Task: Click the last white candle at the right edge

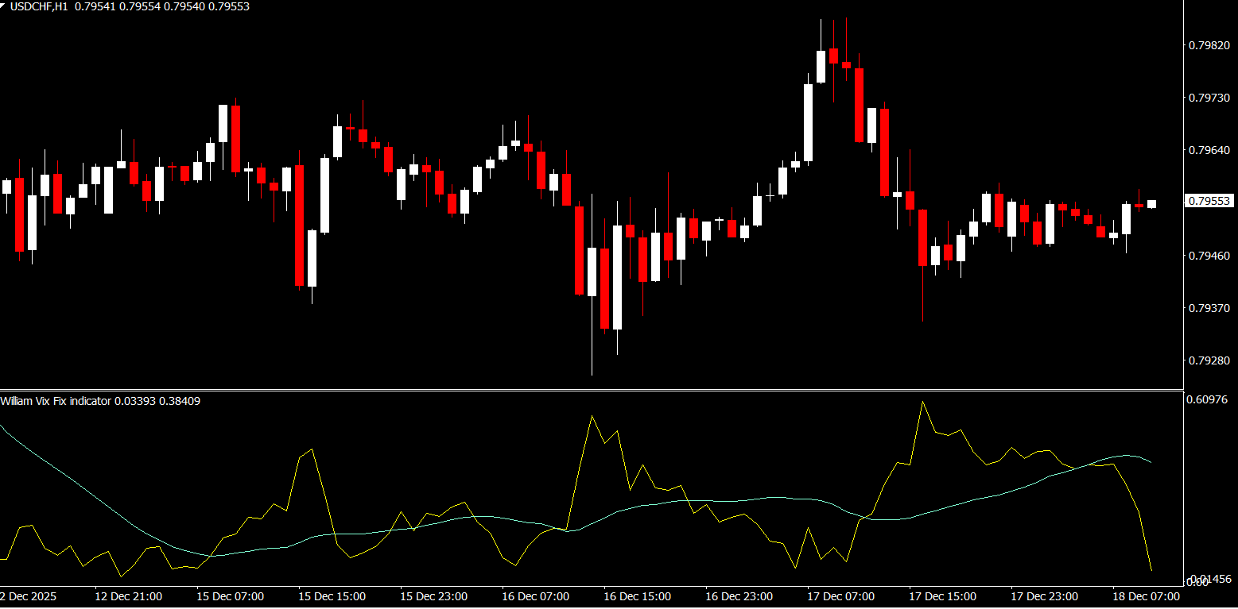Action: tap(1151, 204)
